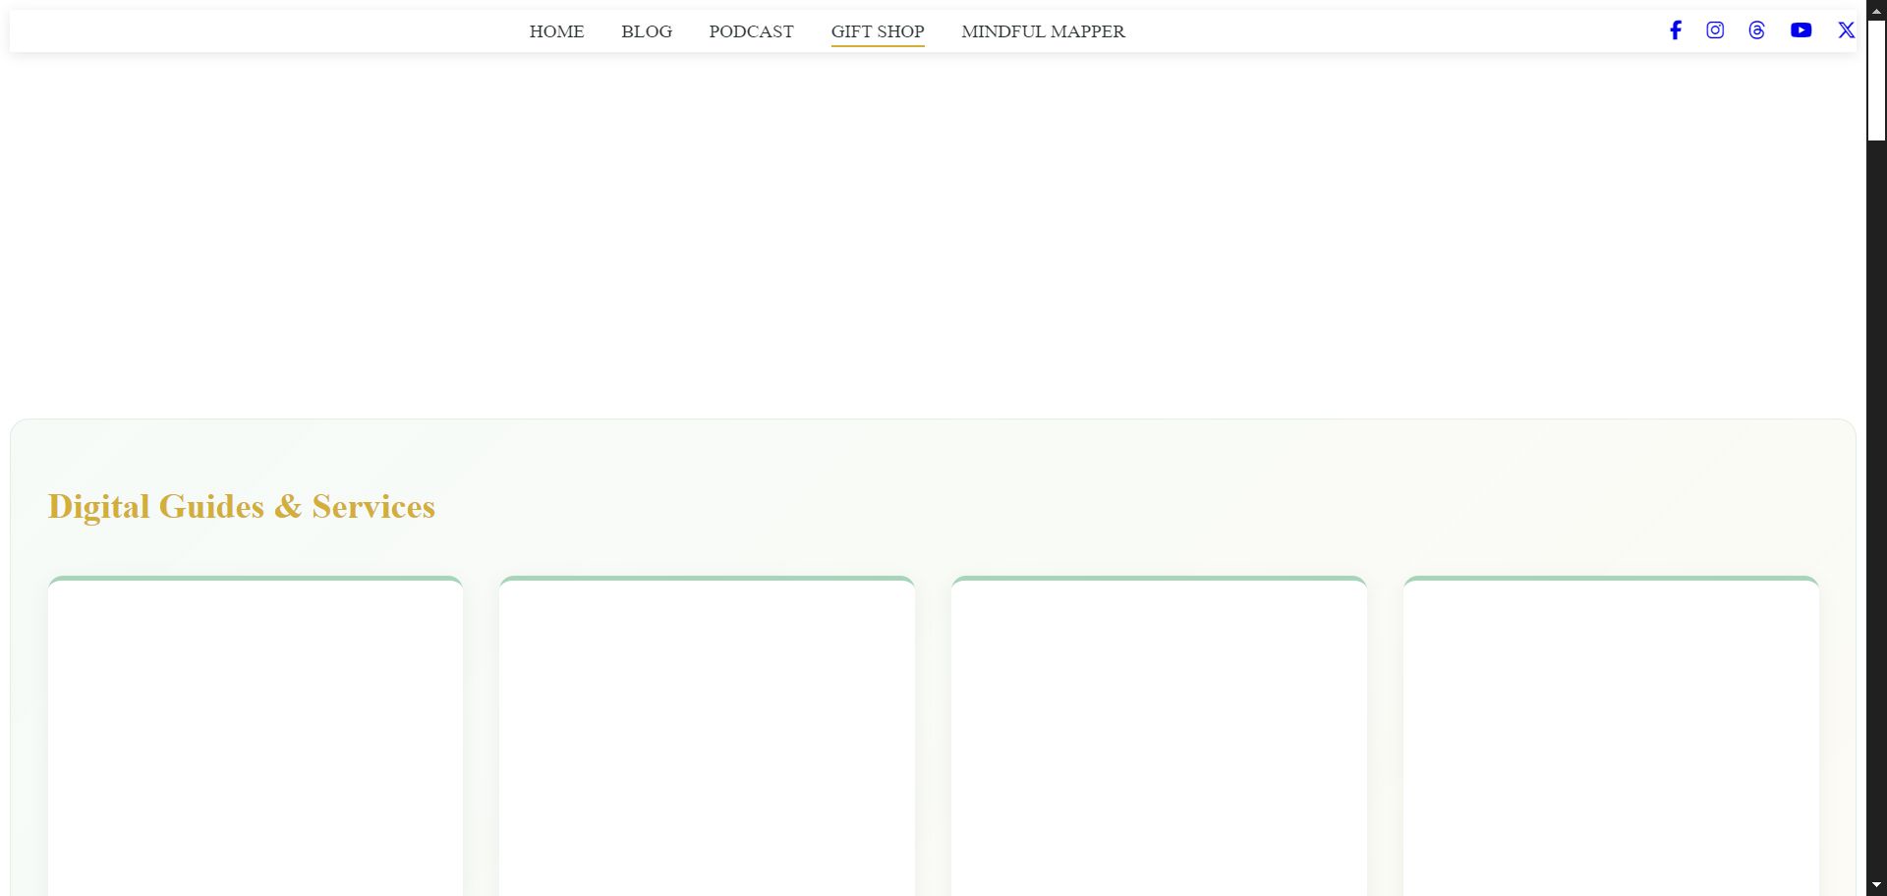
Task: Click the scrollbar down arrow
Action: (1876, 886)
